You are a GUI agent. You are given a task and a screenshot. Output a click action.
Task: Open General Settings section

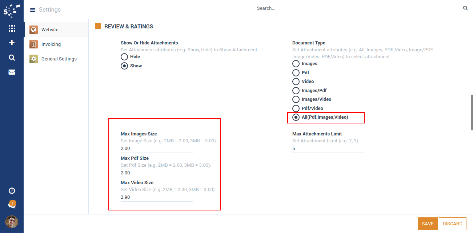59,59
